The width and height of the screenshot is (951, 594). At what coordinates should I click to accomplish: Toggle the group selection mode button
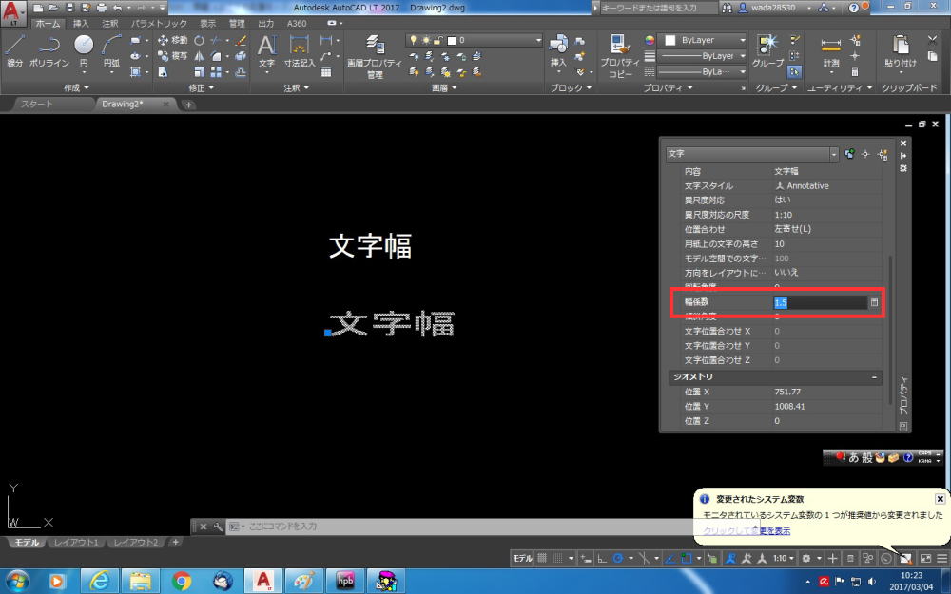coord(794,72)
